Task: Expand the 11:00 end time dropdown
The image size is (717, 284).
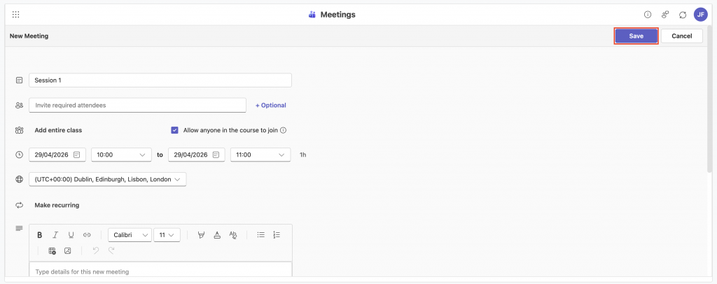Action: click(x=260, y=155)
